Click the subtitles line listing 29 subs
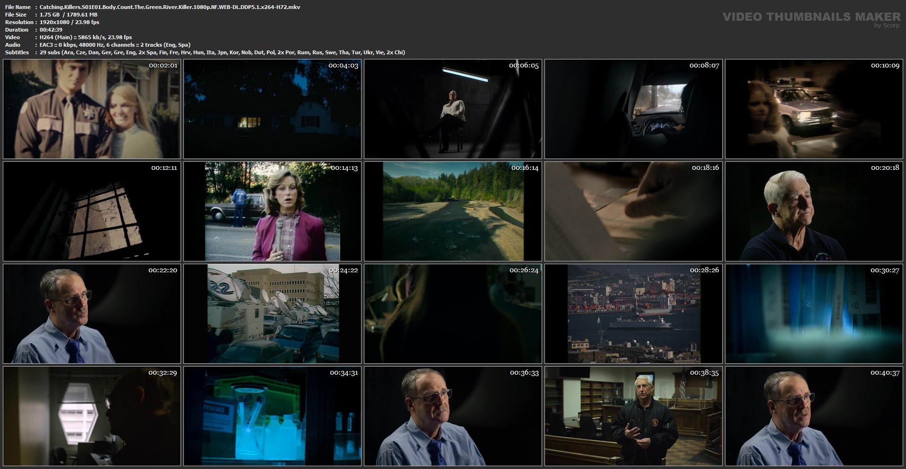 [222, 52]
